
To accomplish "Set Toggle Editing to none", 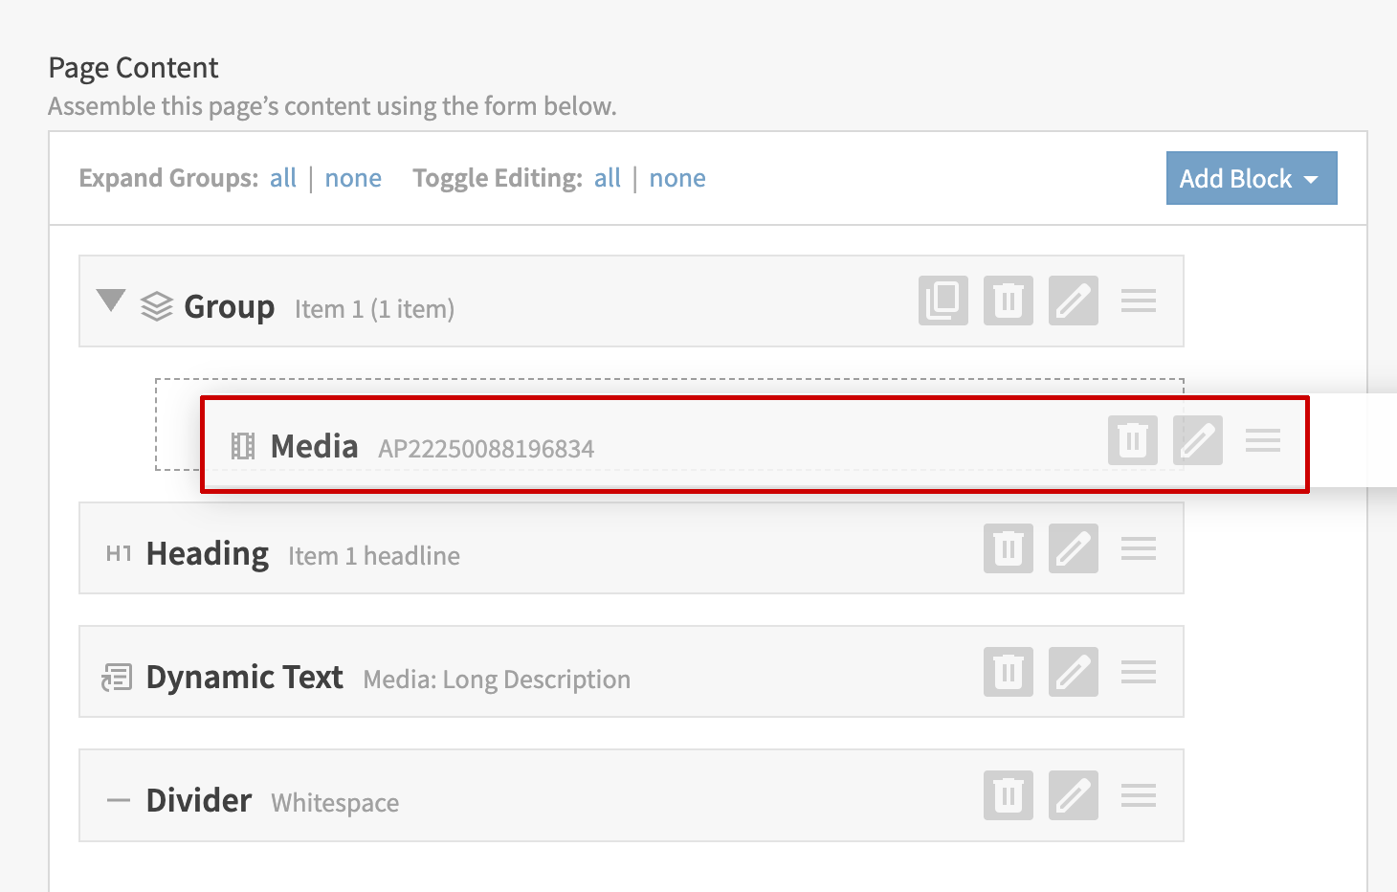I will (x=677, y=179).
